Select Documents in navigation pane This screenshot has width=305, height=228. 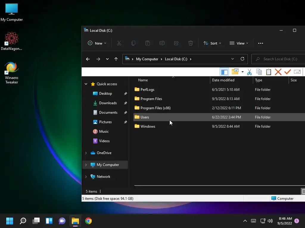click(x=108, y=113)
